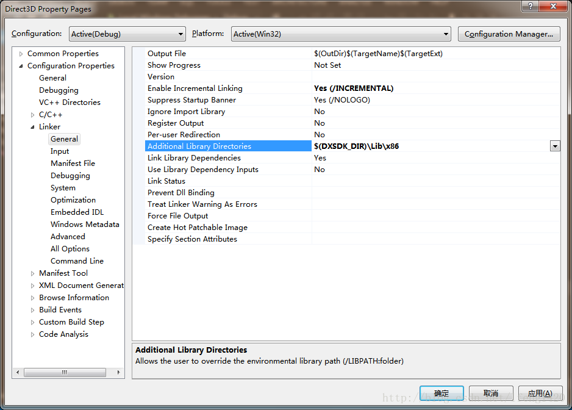Select Create Hot Patchable Image property
The image size is (572, 410).
click(228, 228)
